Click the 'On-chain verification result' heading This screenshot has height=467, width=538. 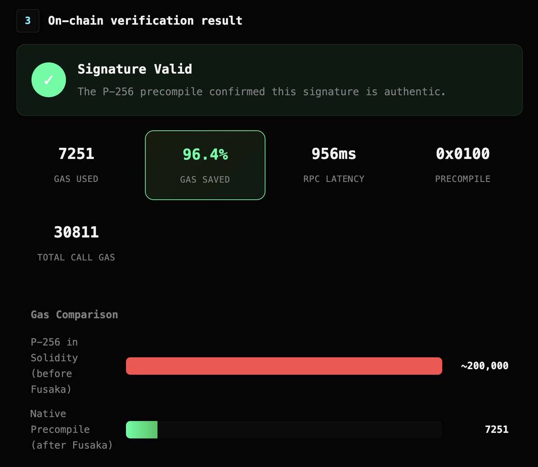[145, 21]
